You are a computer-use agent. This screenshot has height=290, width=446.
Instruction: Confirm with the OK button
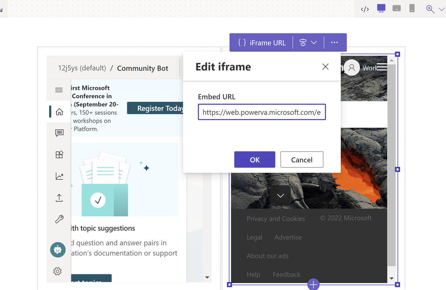point(254,160)
